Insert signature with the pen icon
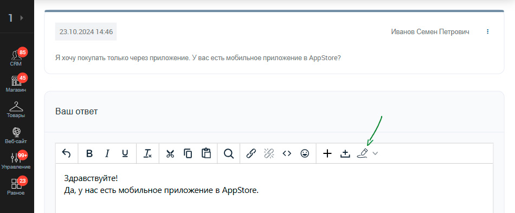The height and width of the screenshot is (213, 515). 362,153
